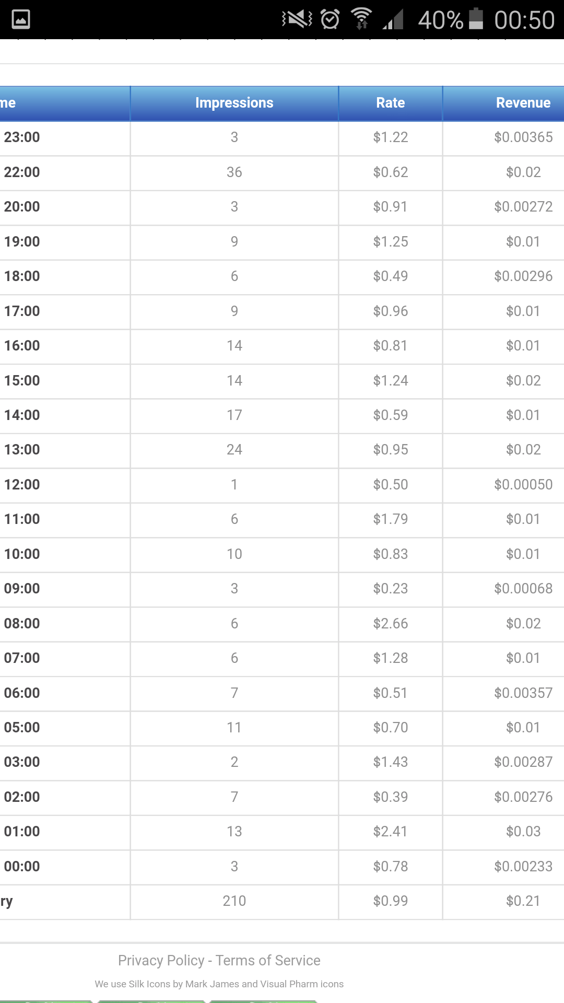Tap the battery icon
Viewport: 564px width, 1003px height.
(x=476, y=19)
